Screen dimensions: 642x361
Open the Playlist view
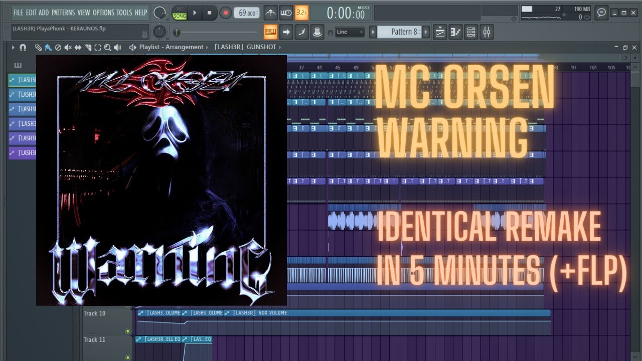tap(440, 32)
